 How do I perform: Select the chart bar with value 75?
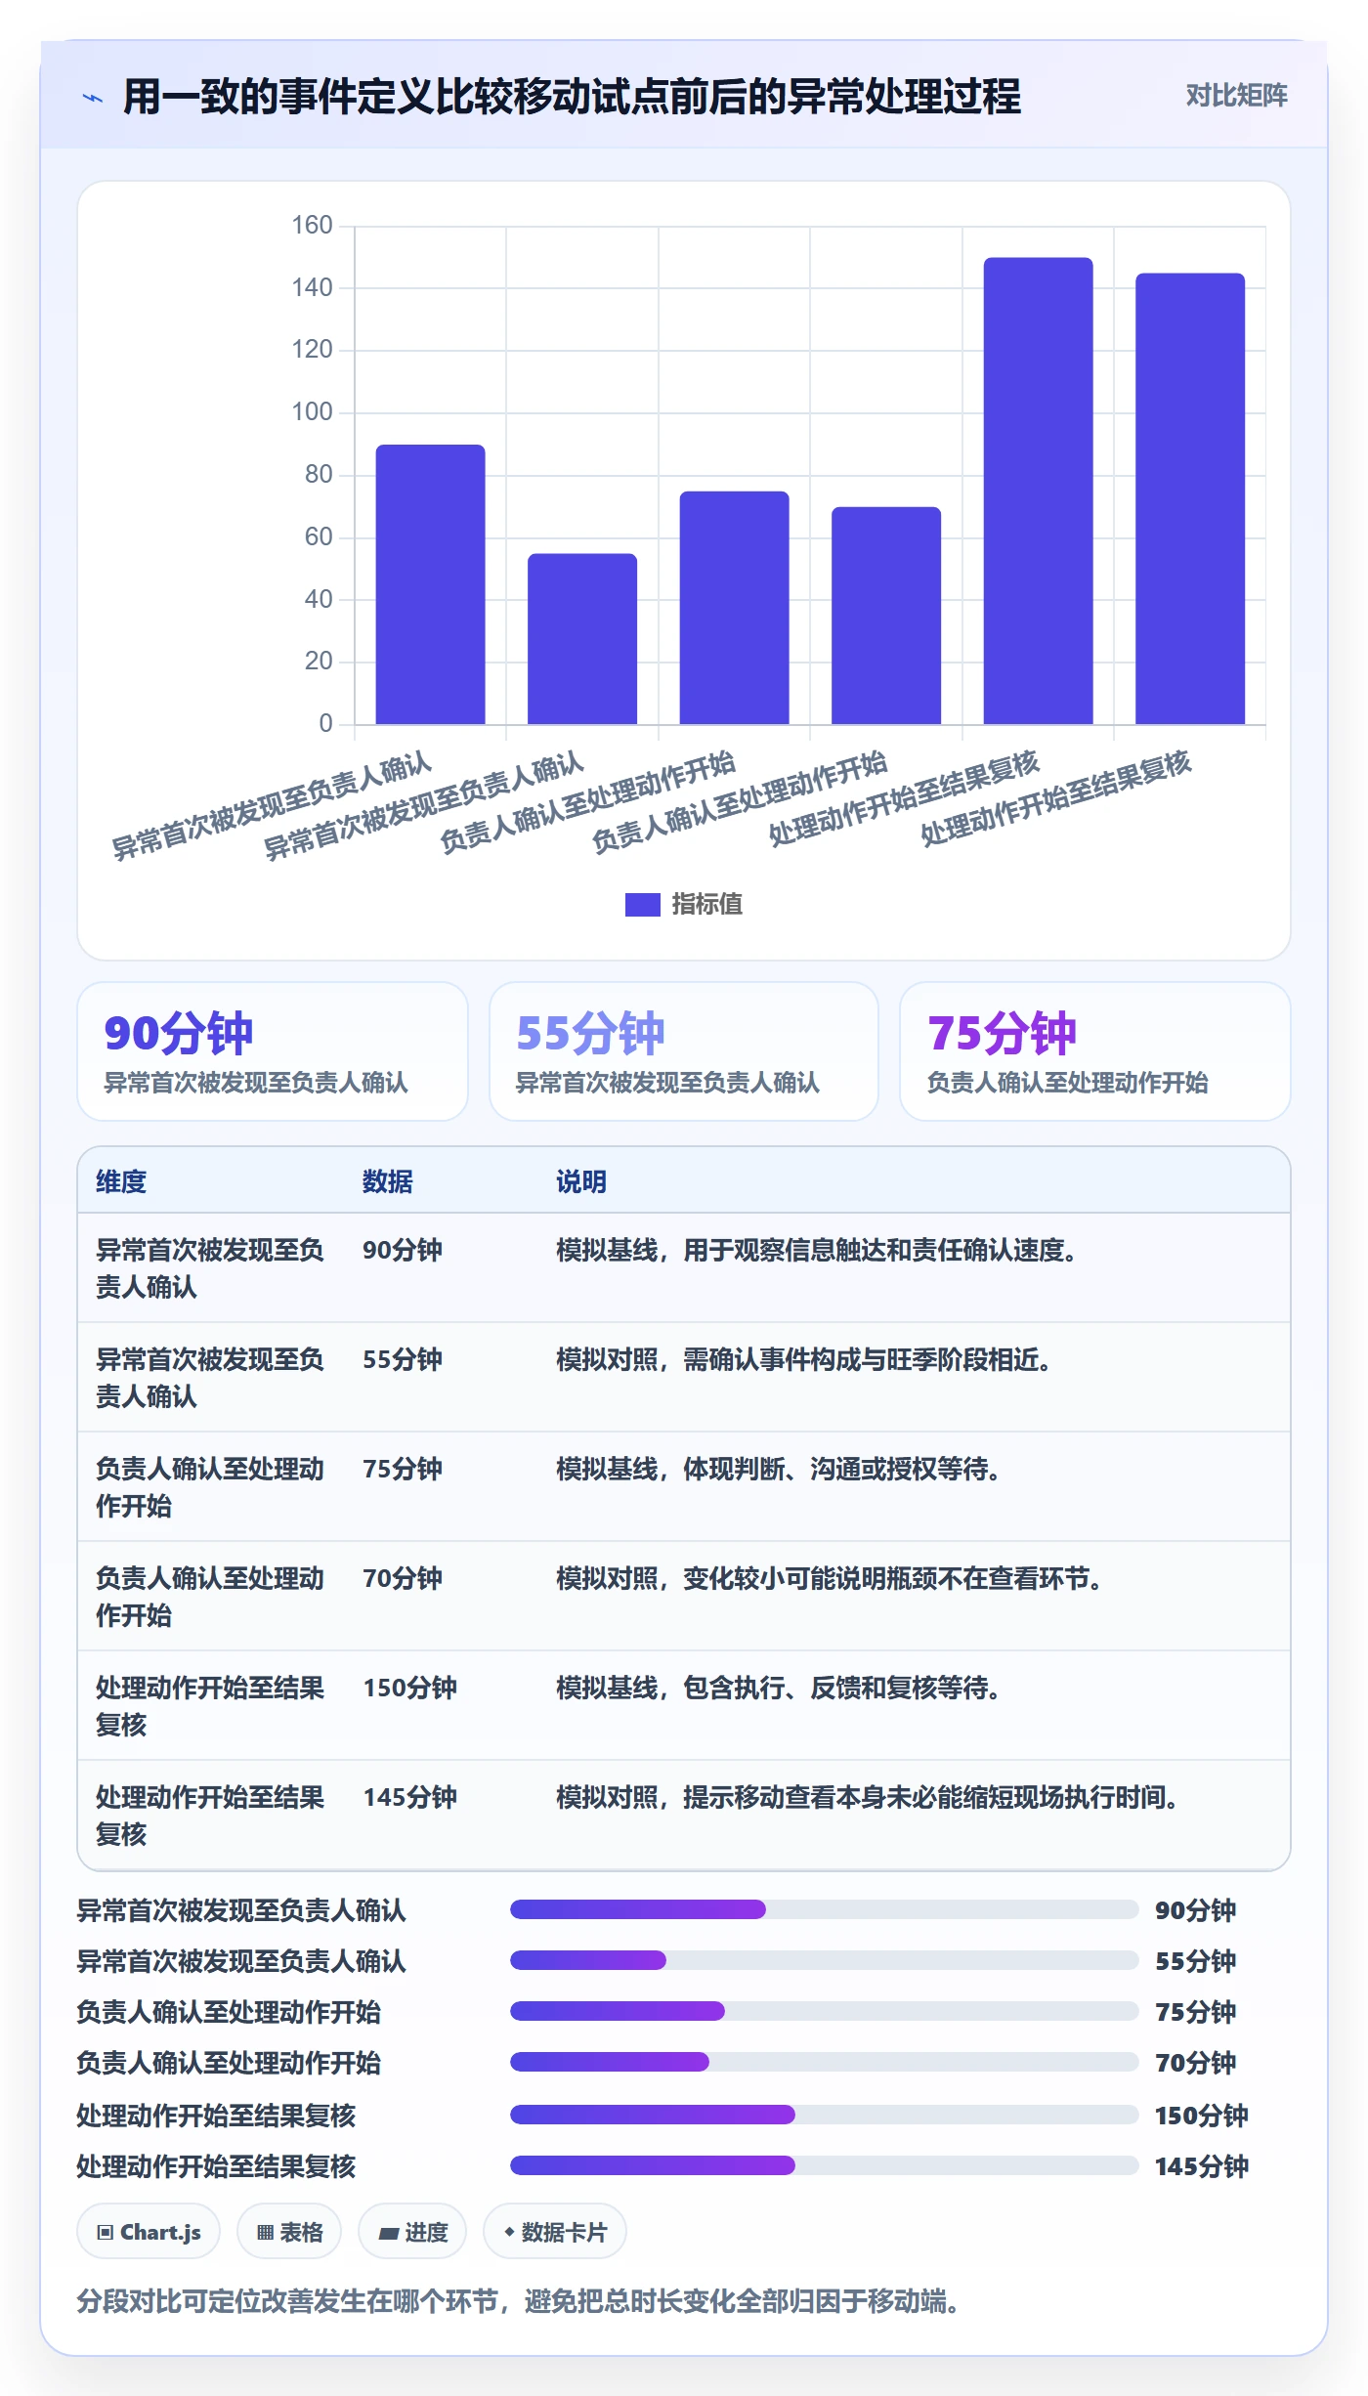[x=734, y=608]
